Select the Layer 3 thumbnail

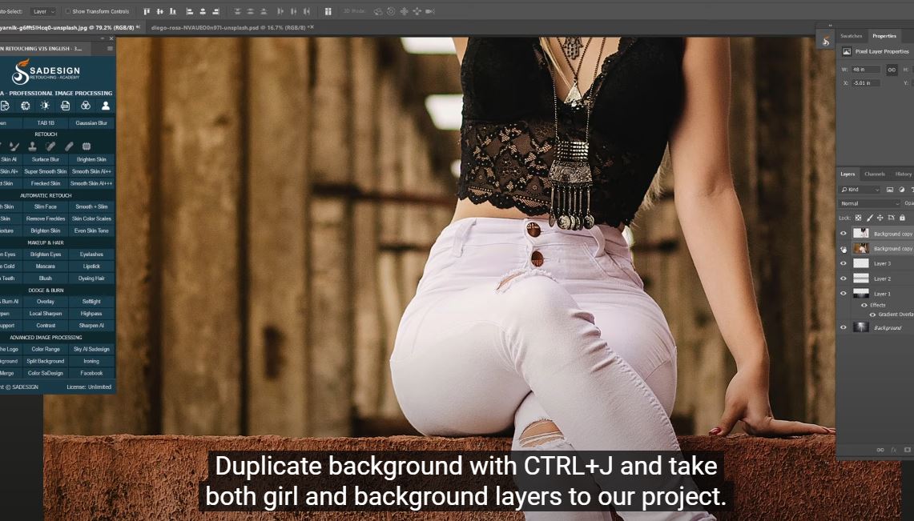pyautogui.click(x=861, y=263)
